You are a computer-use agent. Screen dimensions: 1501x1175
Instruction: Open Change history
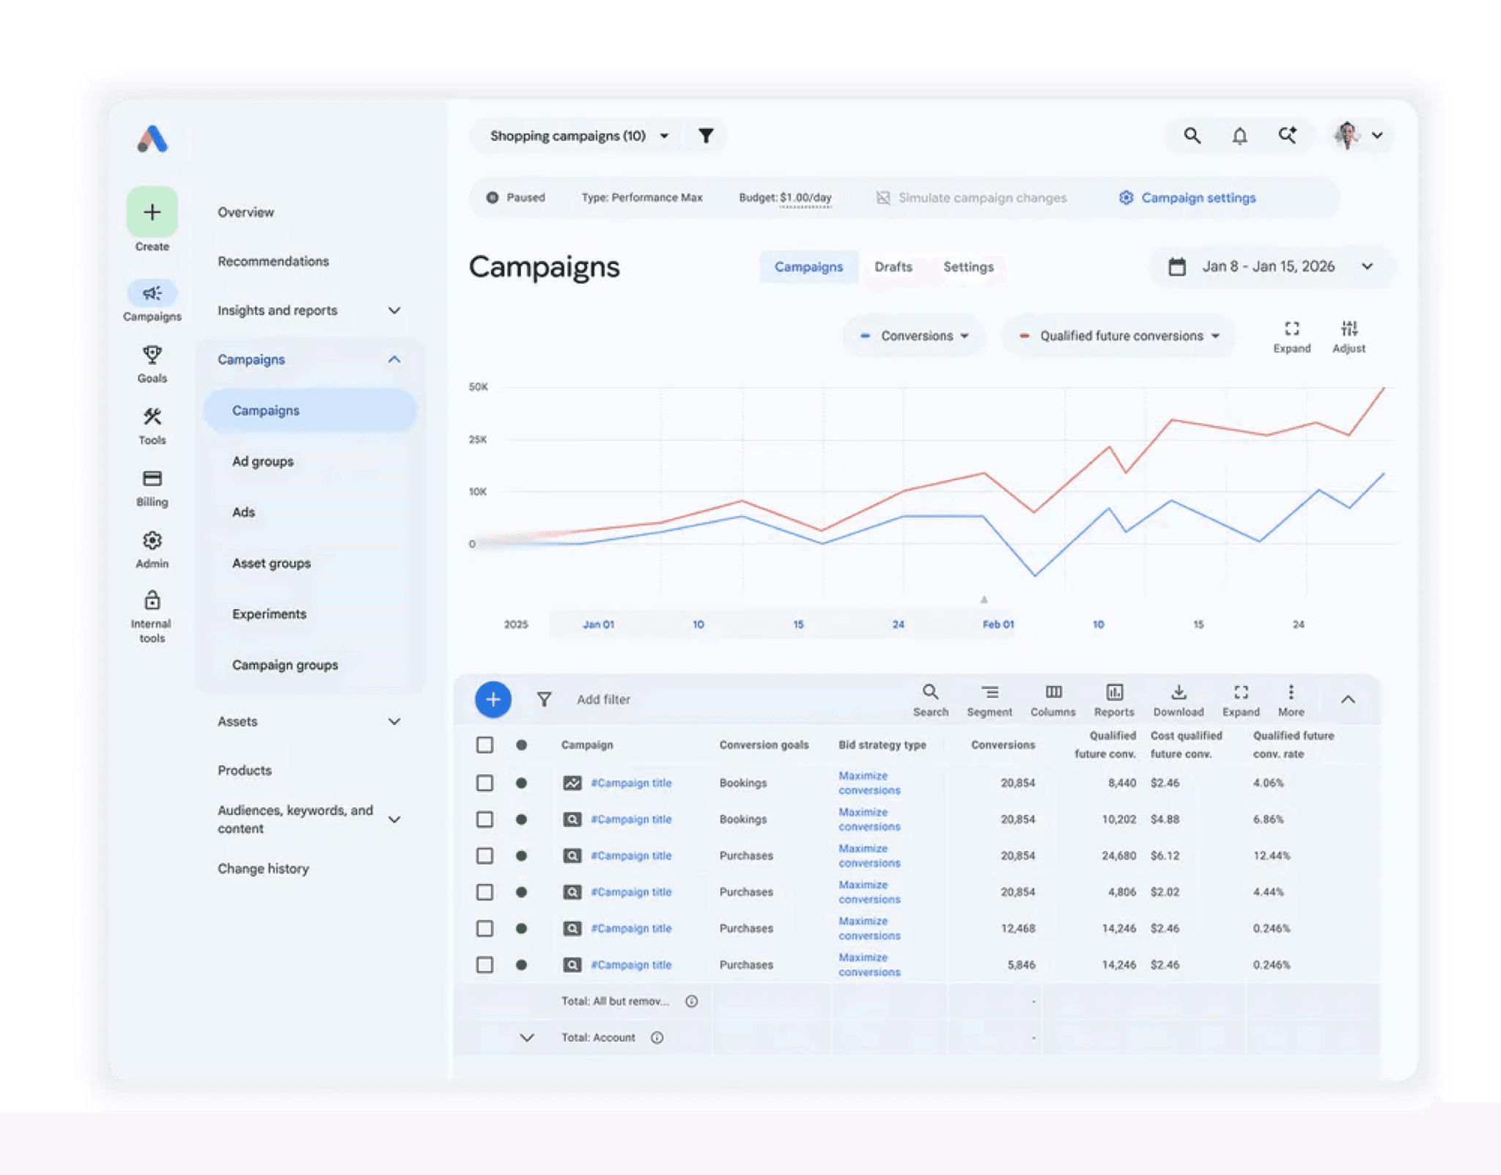(x=263, y=869)
